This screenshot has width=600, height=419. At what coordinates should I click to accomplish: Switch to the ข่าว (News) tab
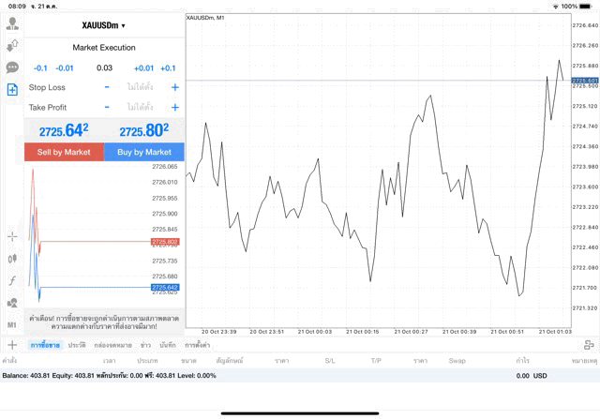coord(145,345)
